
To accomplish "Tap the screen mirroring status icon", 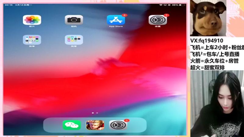I will [165, 5].
